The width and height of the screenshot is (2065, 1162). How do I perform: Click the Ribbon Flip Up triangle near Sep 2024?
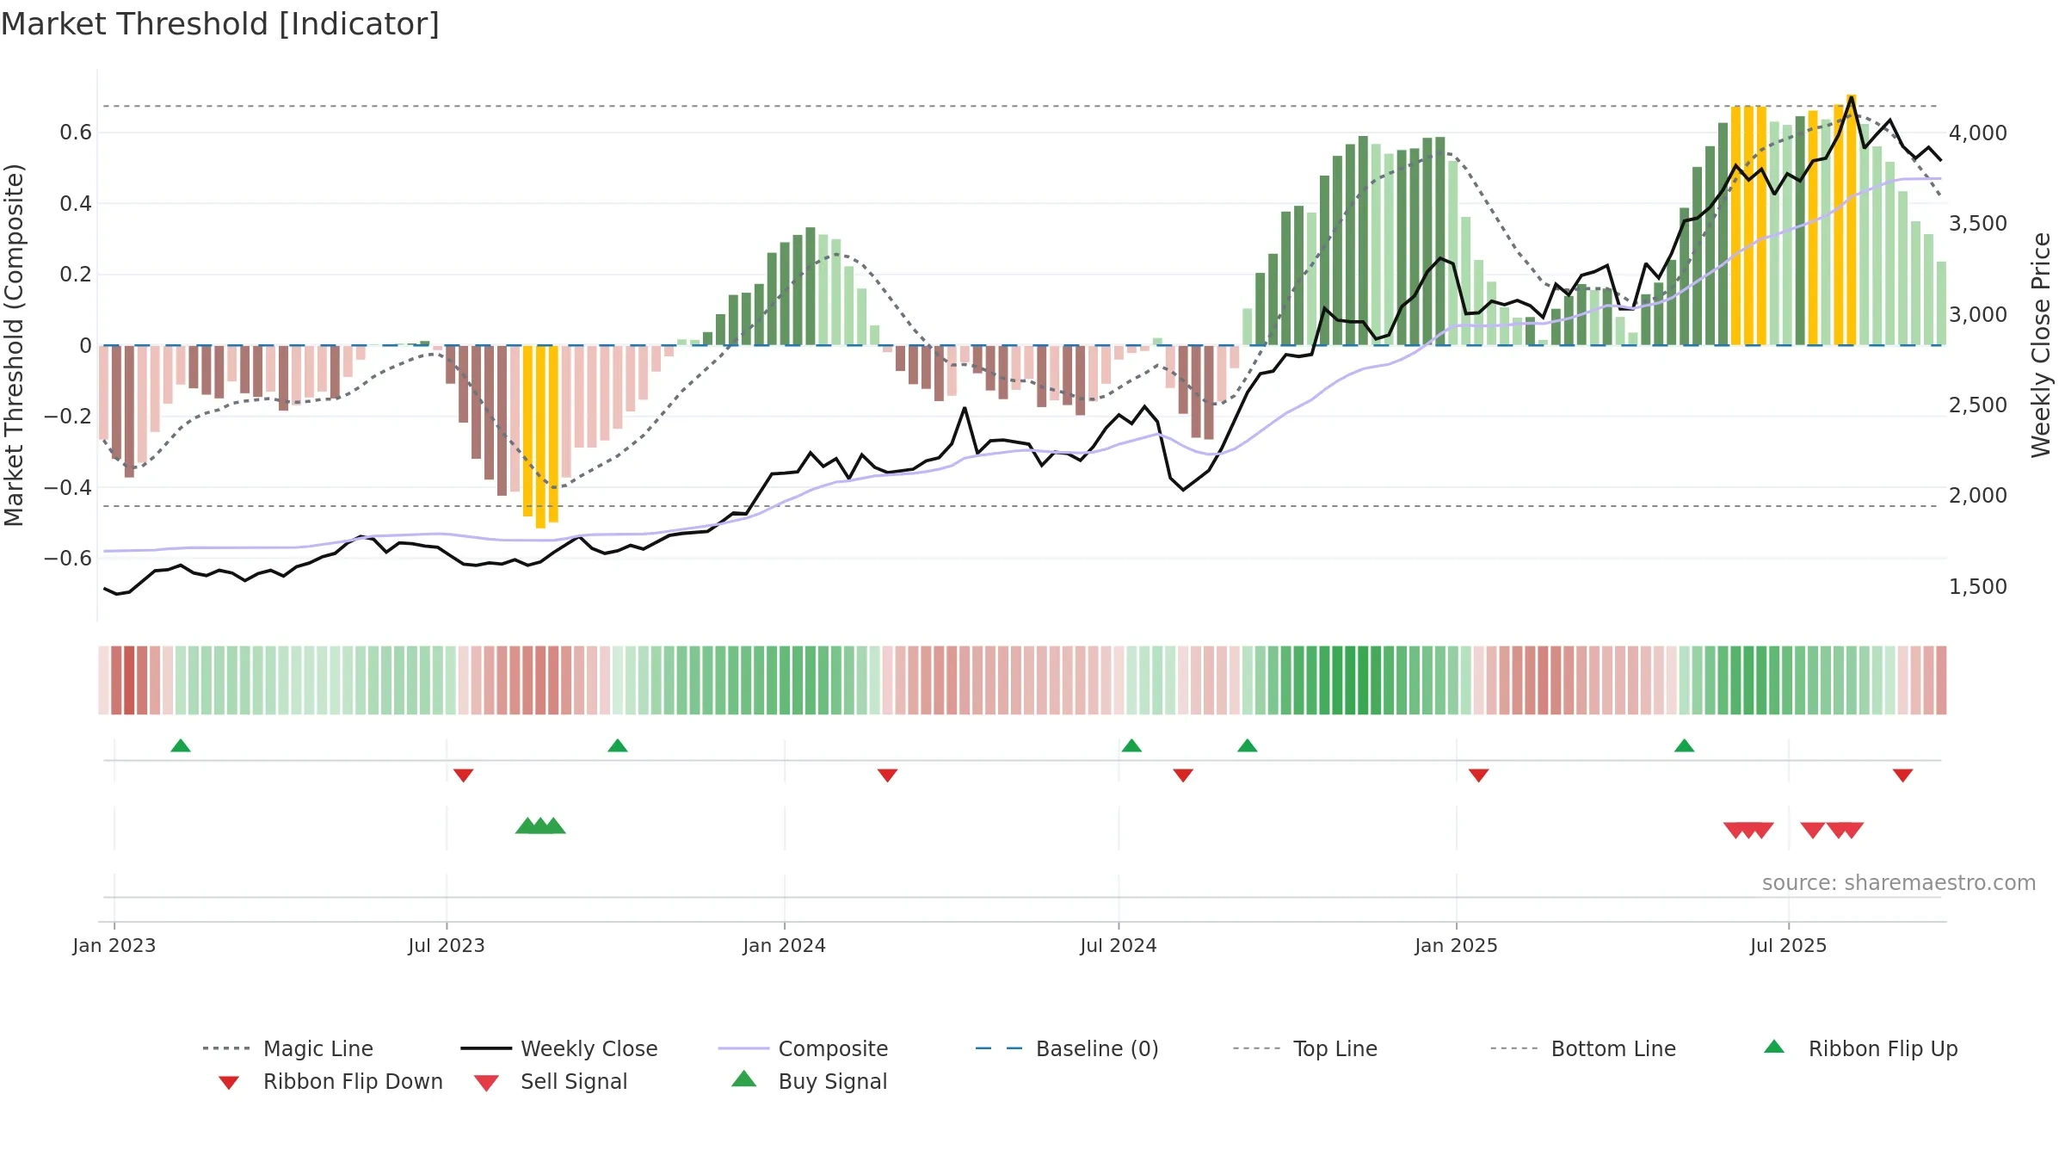point(1248,745)
